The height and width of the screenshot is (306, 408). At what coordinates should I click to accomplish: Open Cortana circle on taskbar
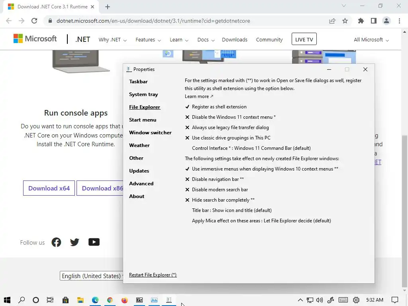click(36, 300)
